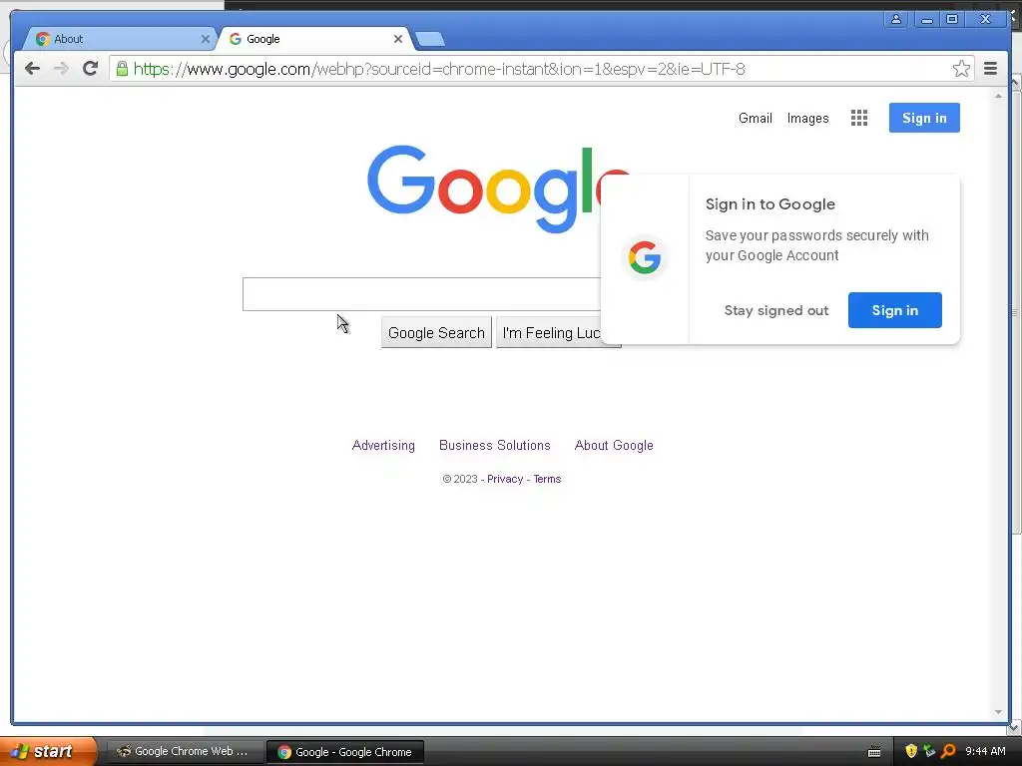Close the About tab
1022x766 pixels.
206,39
